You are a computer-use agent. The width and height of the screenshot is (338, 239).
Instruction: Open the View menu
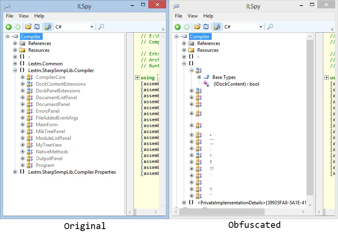(x=23, y=16)
